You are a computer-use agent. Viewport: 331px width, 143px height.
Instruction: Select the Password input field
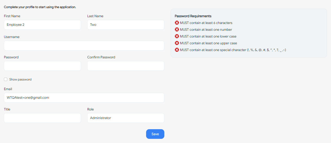coord(42,66)
